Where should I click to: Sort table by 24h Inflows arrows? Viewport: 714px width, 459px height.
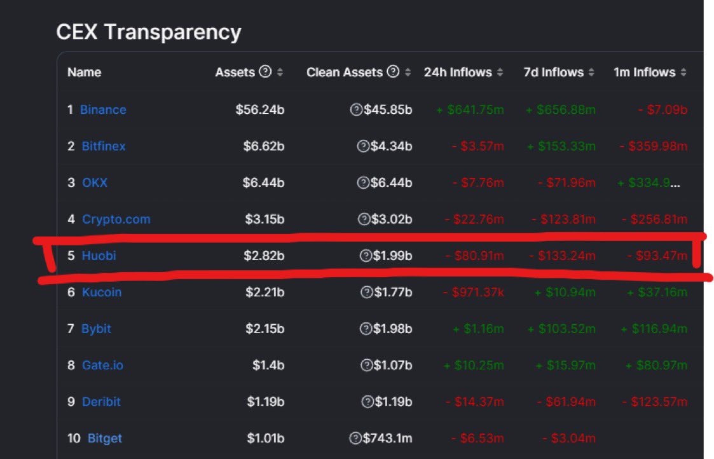(x=500, y=72)
